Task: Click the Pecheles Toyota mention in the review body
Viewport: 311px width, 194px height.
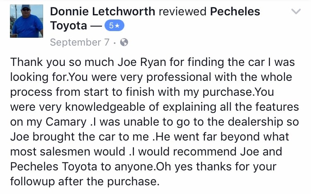Action: tap(53, 167)
